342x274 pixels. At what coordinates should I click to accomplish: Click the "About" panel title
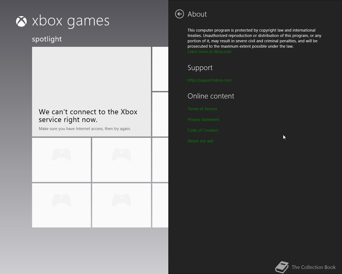[x=197, y=14]
